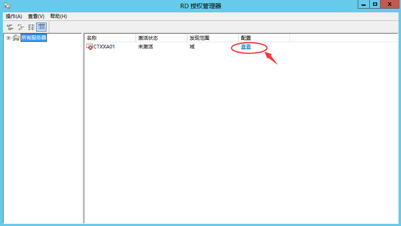Sort by the 名称 column header

(x=110, y=38)
